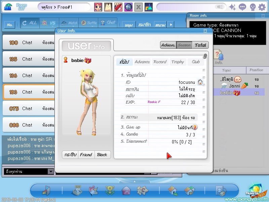The height and width of the screenshot is (202, 269).
Task: Open the Info. icon in Room info
Action: pyautogui.click(x=219, y=57)
